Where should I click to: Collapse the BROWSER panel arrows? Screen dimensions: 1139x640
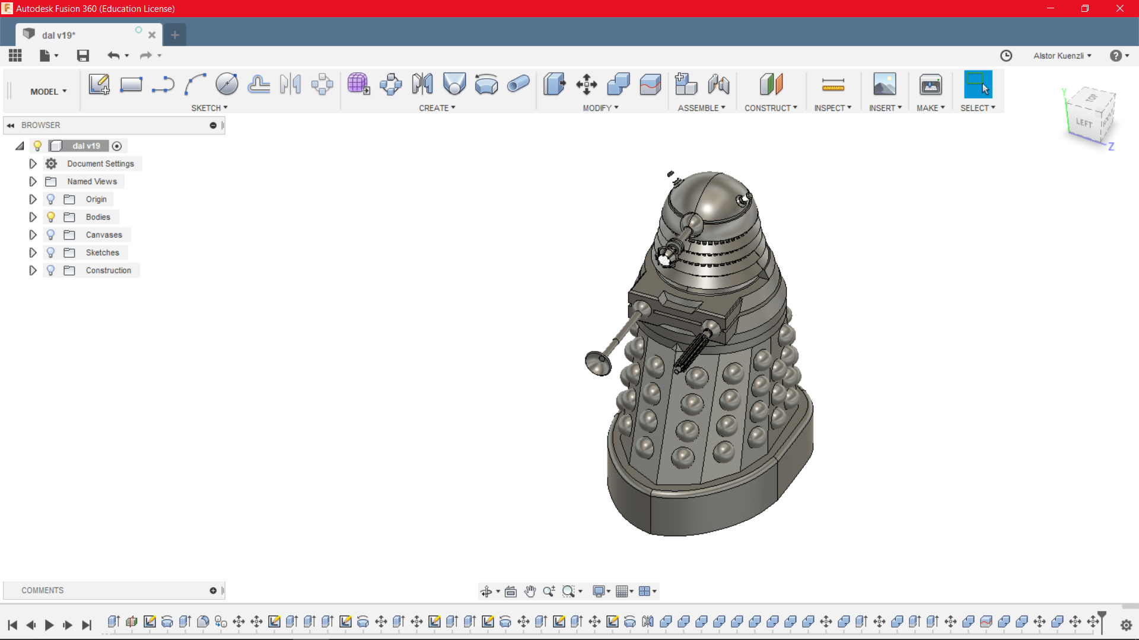click(11, 126)
